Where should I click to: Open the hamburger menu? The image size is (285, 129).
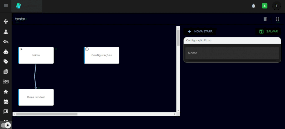(x=6, y=6)
